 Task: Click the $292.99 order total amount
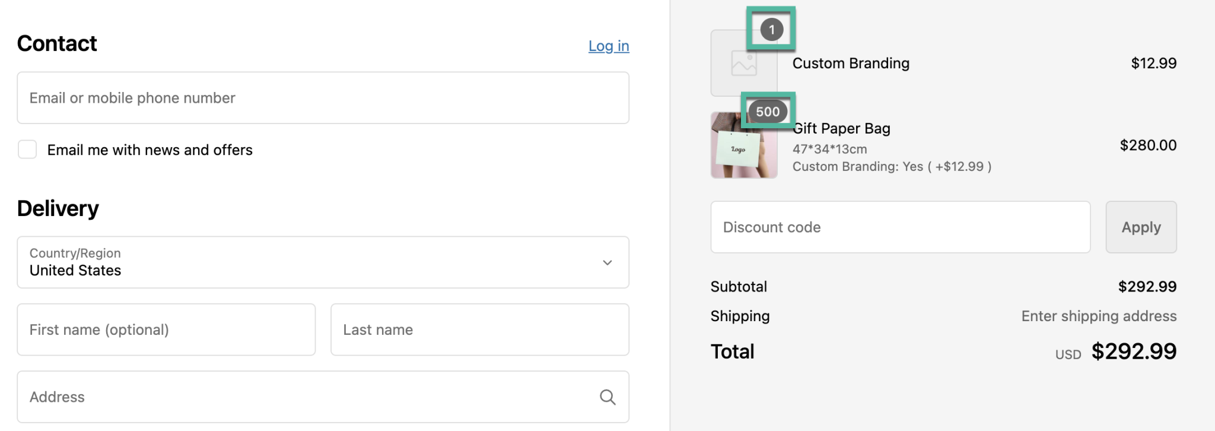1134,351
